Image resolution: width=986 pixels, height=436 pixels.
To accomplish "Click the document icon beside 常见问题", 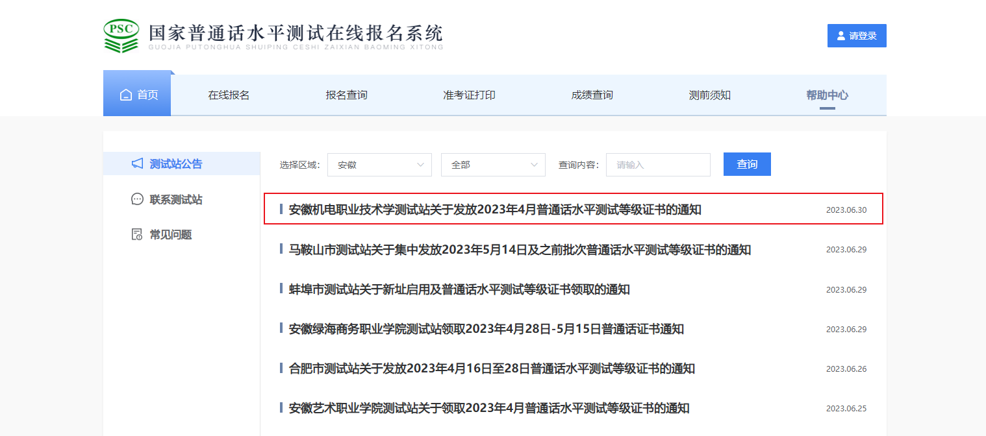I will tap(137, 234).
